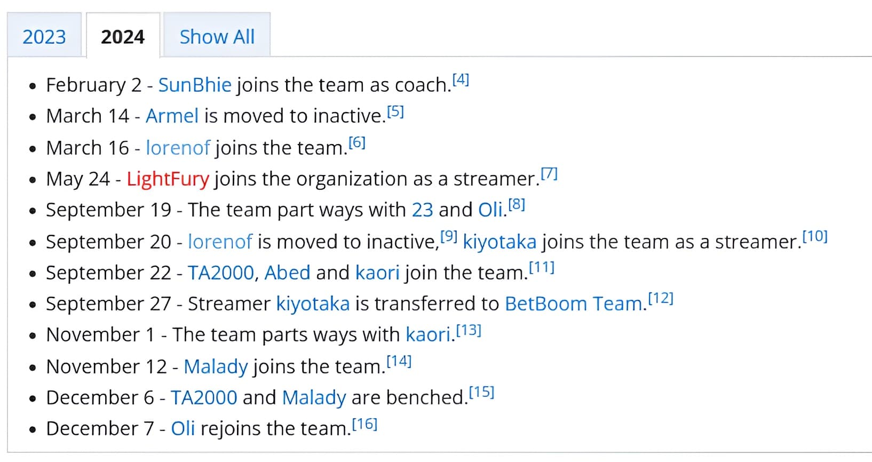Select the 2024 tab

coord(123,37)
